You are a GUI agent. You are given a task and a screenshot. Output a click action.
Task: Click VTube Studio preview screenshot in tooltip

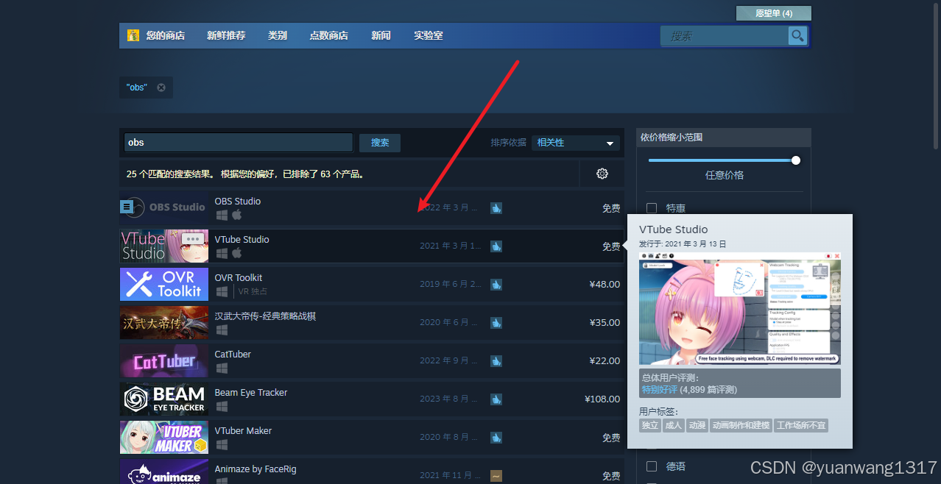pos(740,308)
